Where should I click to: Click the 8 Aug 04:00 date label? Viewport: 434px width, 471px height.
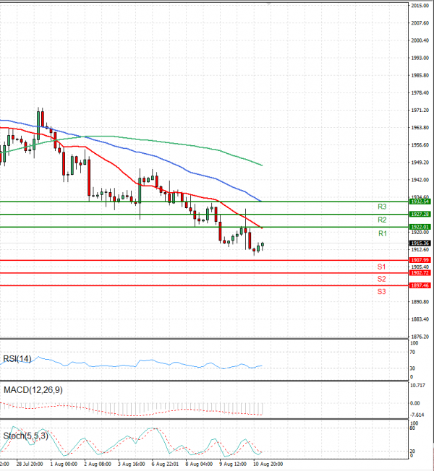click(x=199, y=464)
